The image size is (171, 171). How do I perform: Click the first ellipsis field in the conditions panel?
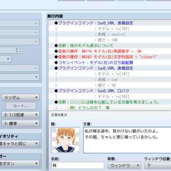pyautogui.click(x=20, y=24)
